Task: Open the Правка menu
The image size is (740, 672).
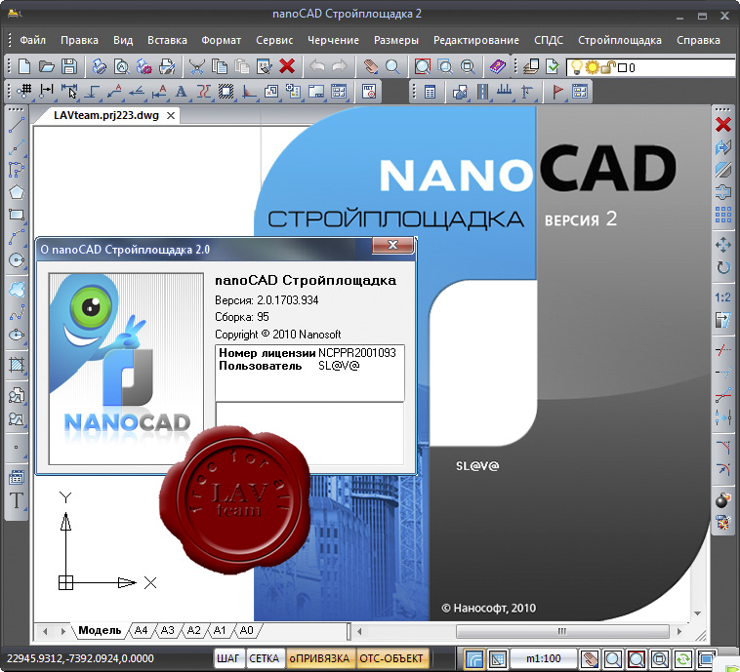Action: 79,40
